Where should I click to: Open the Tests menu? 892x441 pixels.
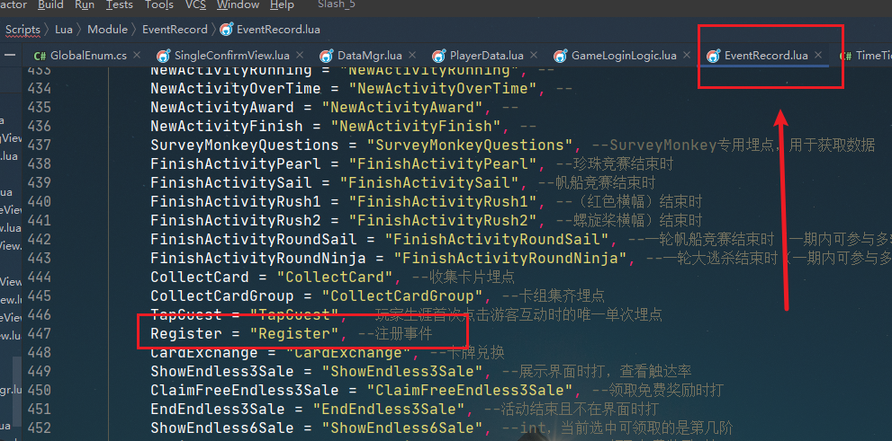click(x=120, y=5)
